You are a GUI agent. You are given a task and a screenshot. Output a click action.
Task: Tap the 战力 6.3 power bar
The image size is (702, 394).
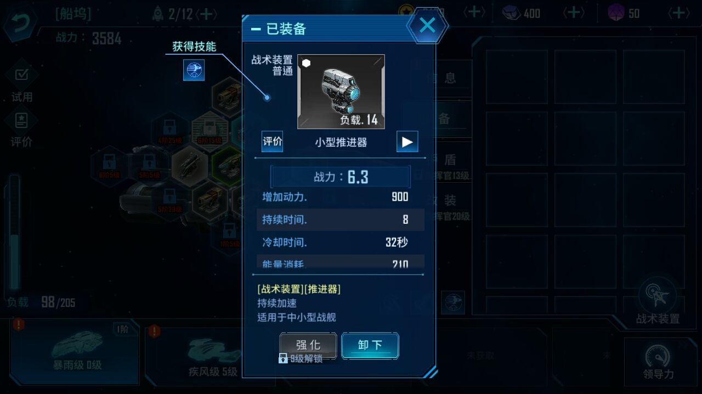coord(341,177)
